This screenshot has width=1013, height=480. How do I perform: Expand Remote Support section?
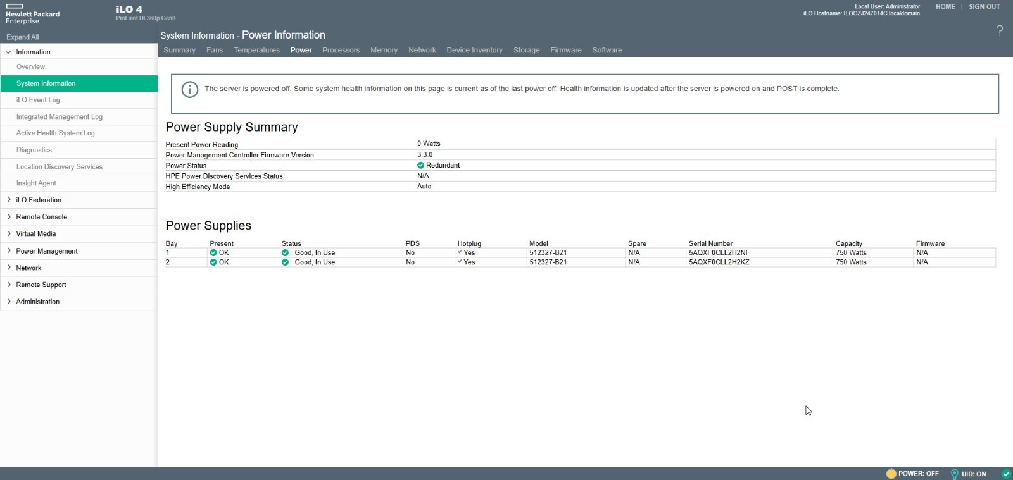pos(8,285)
